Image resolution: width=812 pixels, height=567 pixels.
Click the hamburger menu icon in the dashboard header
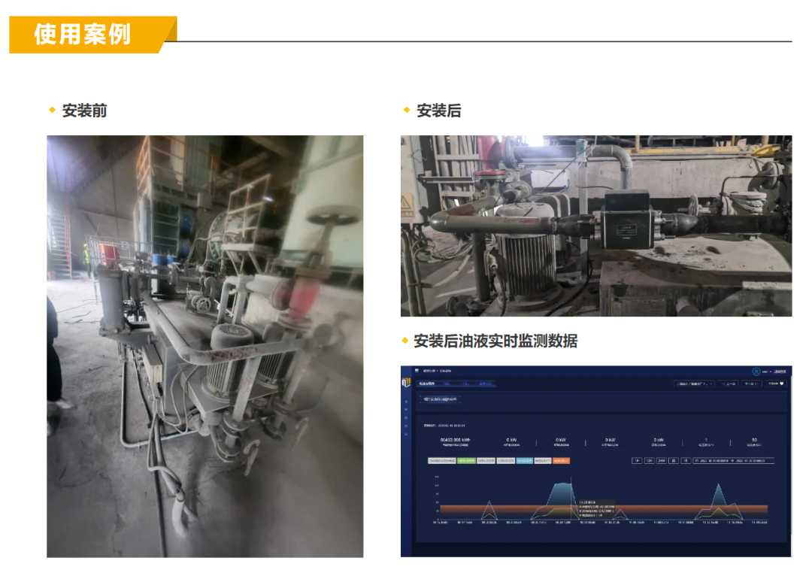(x=417, y=371)
